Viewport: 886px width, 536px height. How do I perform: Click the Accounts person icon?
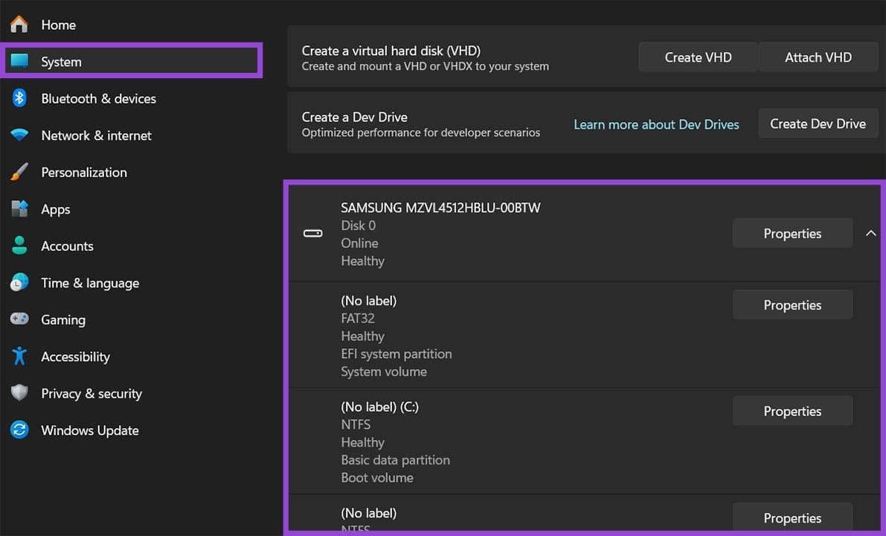(x=19, y=246)
